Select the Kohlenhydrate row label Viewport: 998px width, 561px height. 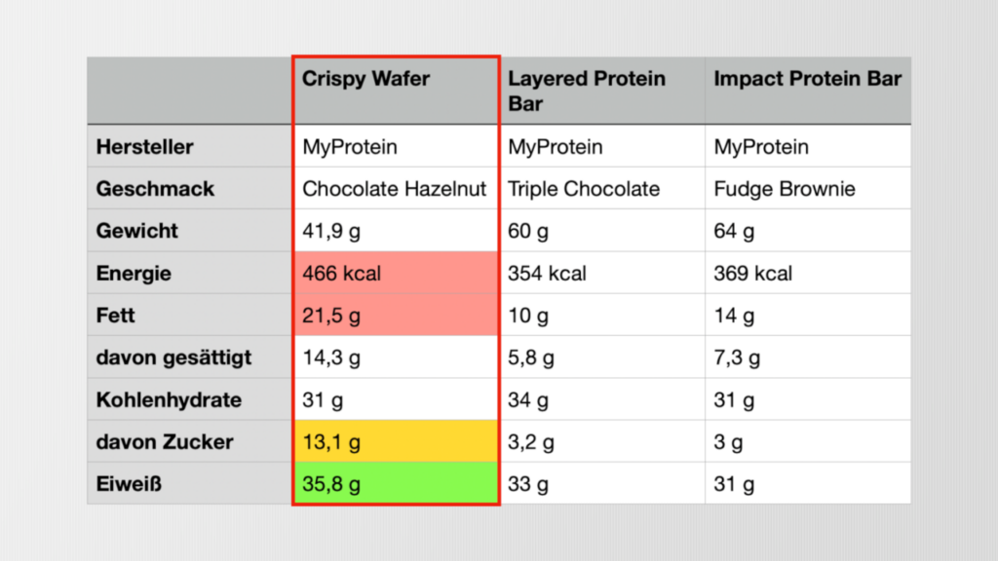(x=190, y=399)
